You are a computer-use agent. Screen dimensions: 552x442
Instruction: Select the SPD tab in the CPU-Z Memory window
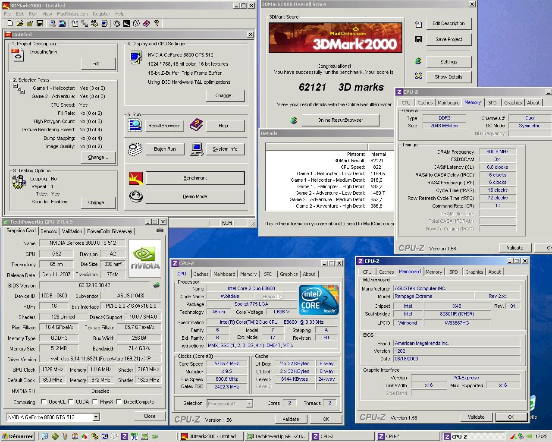click(492, 103)
